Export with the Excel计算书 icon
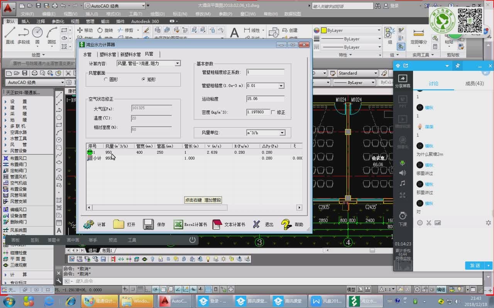This screenshot has width=494, height=308. click(178, 224)
